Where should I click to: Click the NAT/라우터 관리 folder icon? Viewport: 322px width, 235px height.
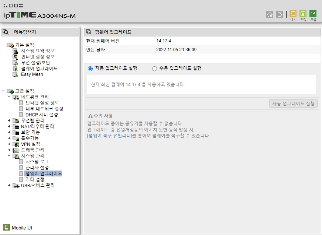tap(16, 127)
